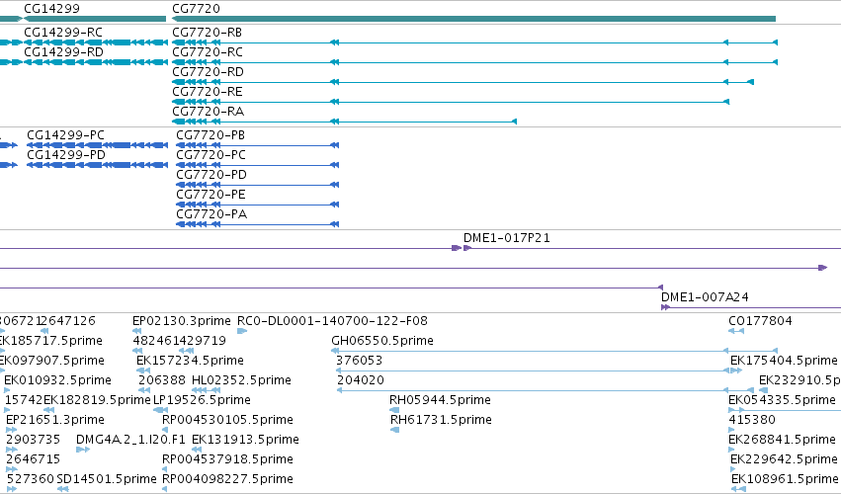Viewport: 841px width, 494px height.
Task: Click the RP004530105.5prime label
Action: click(227, 421)
